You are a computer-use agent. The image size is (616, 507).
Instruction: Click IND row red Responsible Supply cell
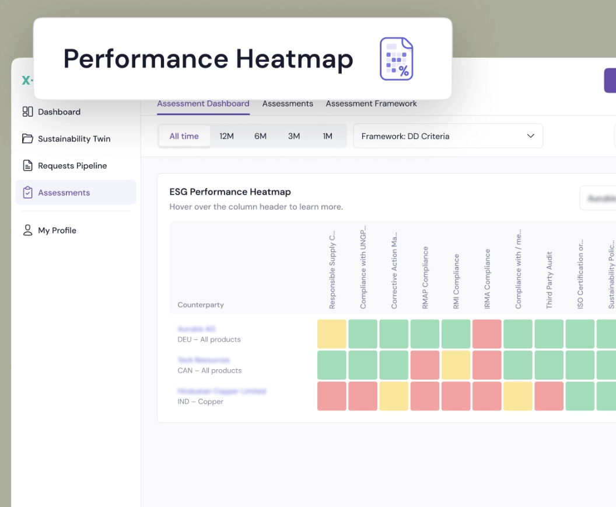tap(332, 396)
